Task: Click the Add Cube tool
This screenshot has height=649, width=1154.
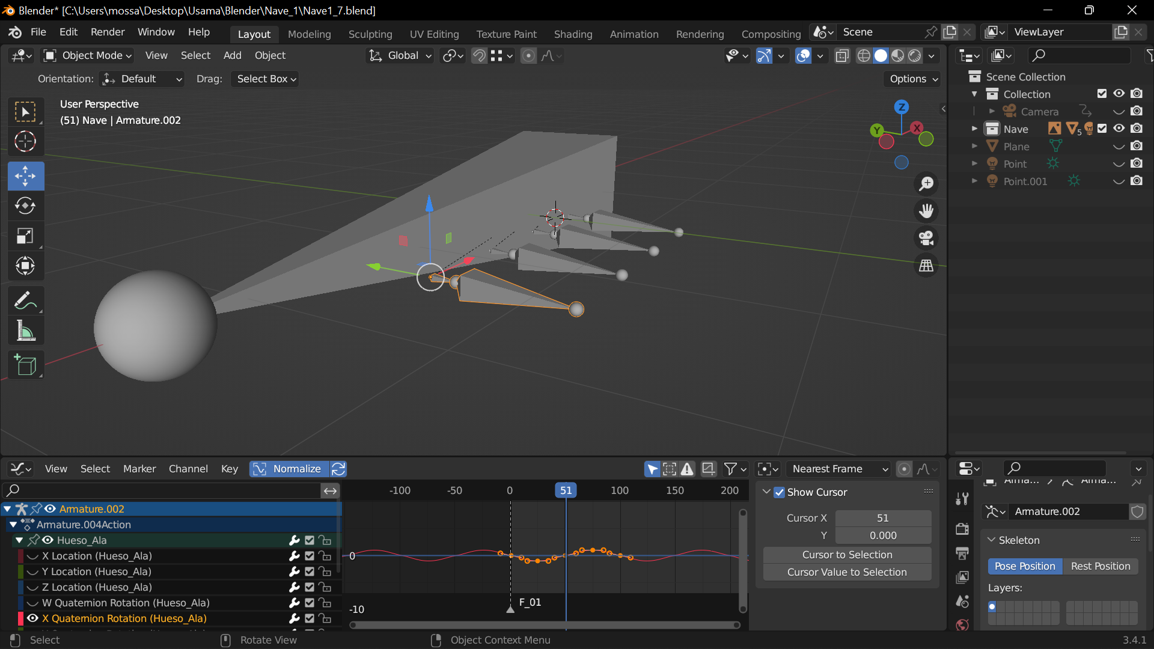Action: click(x=25, y=365)
